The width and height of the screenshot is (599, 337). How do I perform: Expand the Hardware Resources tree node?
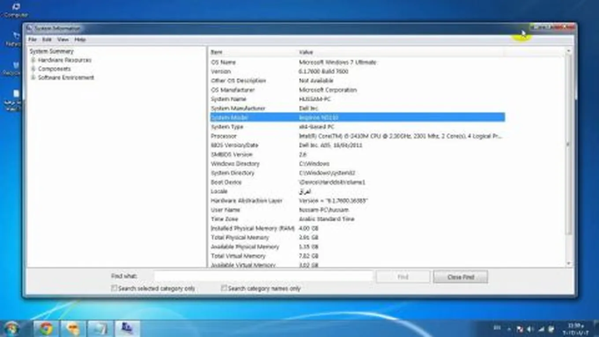click(x=33, y=60)
